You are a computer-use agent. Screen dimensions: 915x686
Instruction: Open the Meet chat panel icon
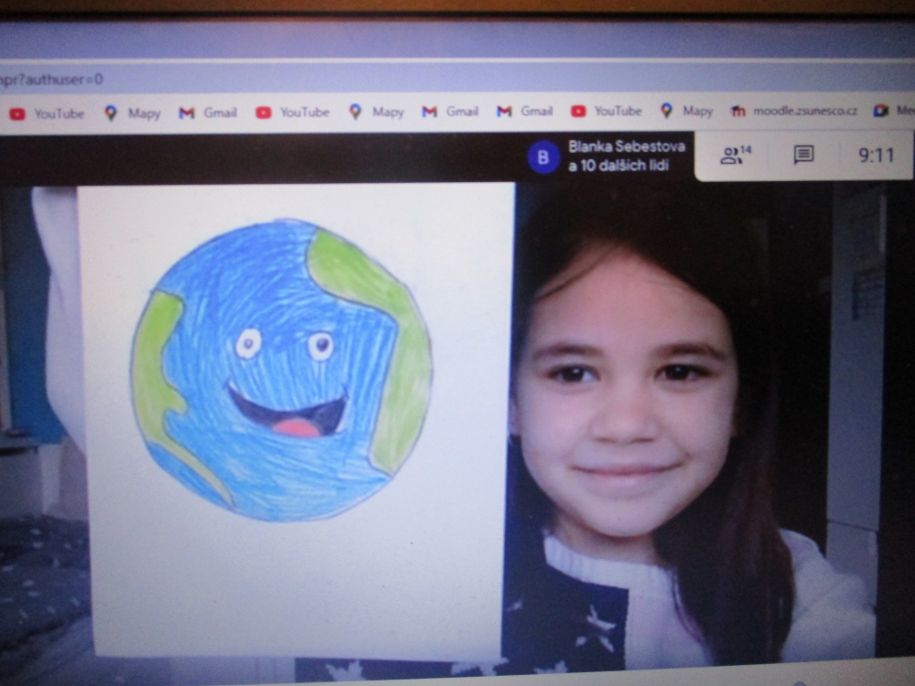(803, 155)
